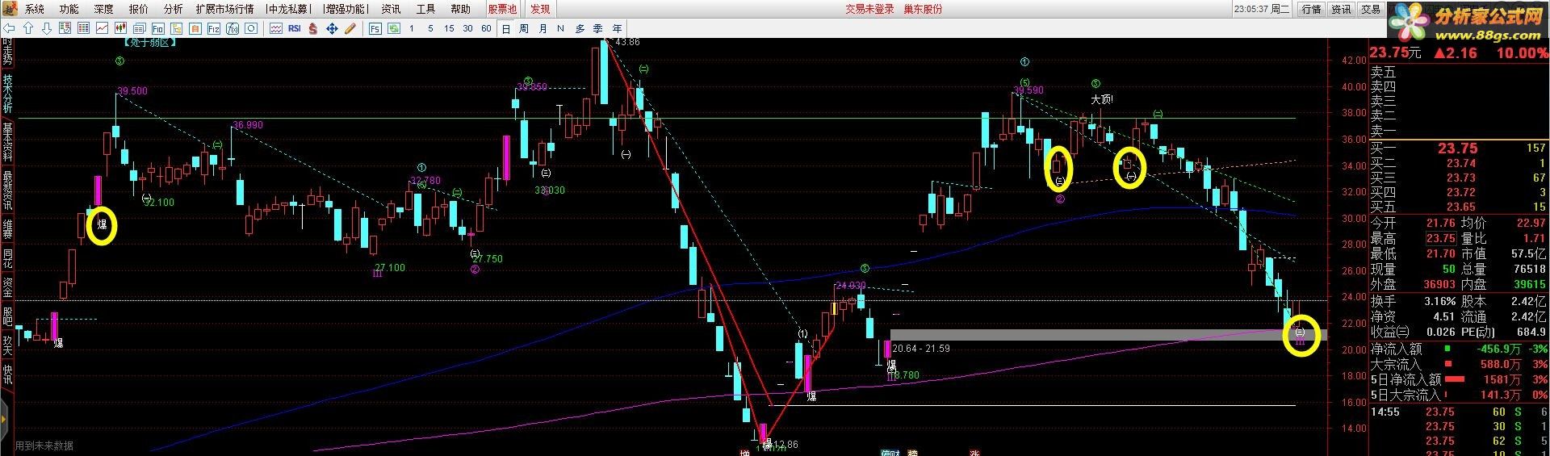Select the quarterly 季 period

tap(598, 29)
